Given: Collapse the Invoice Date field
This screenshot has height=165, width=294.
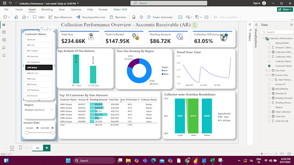Looking at the screenshot, I should [x=266, y=75].
